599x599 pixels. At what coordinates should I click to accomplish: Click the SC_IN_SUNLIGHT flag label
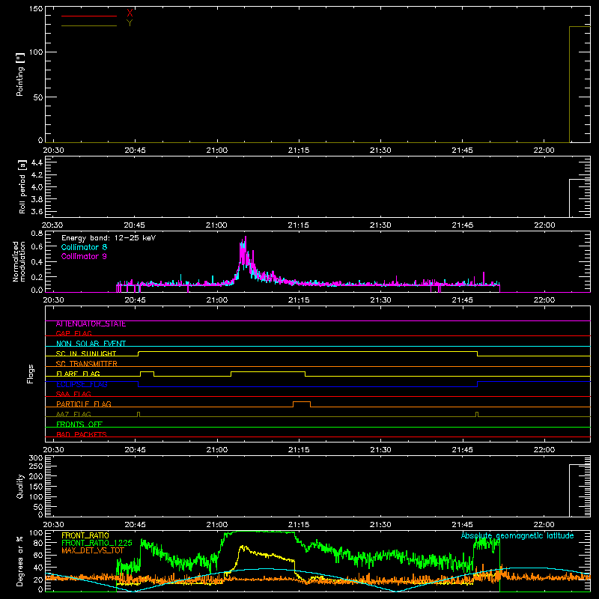point(86,353)
